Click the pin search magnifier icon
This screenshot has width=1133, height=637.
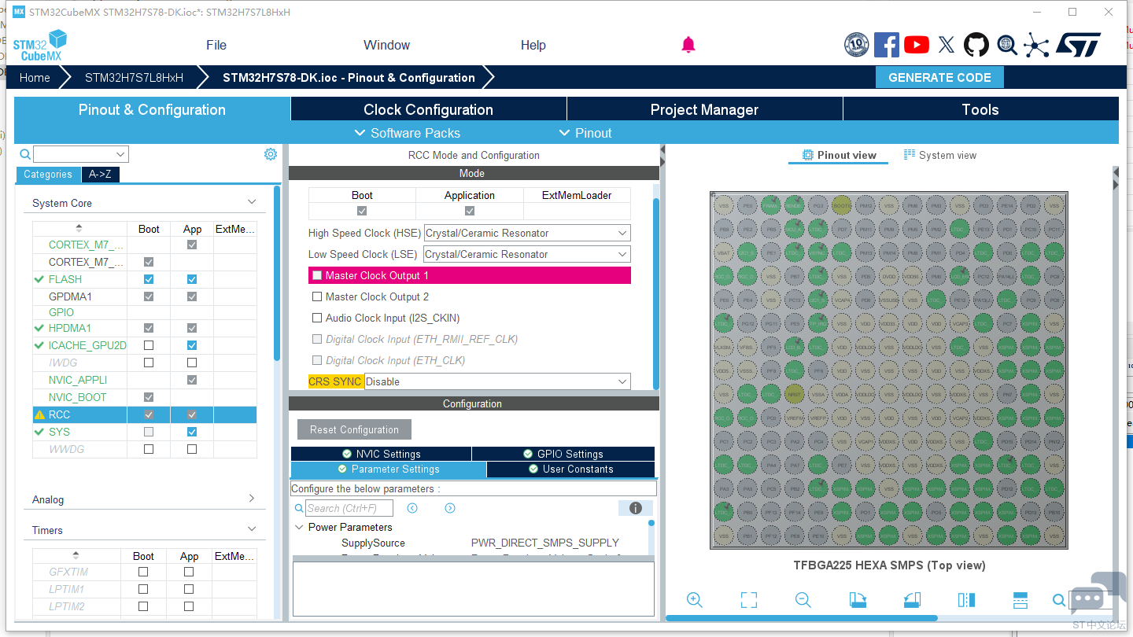coord(1060,600)
